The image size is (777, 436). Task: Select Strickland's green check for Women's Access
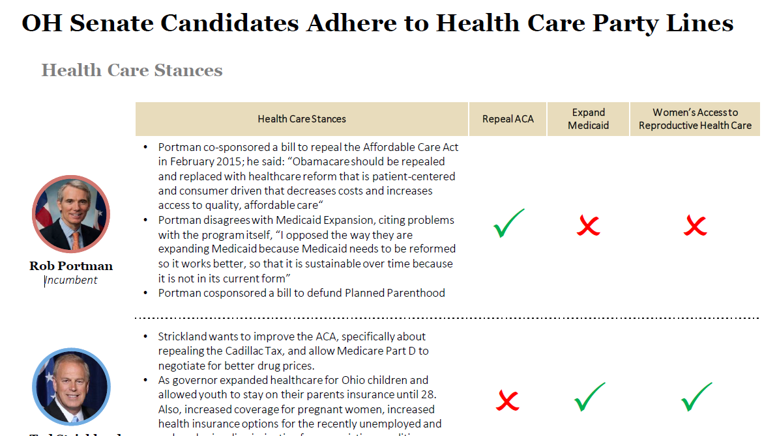[696, 398]
